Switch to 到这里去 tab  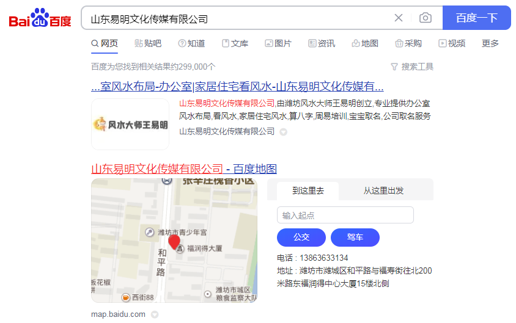pos(308,191)
